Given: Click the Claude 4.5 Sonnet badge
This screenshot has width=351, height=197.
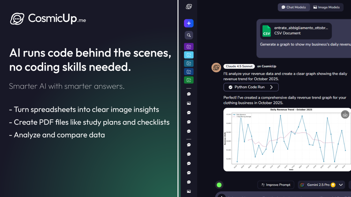Looking at the screenshot, I should click(239, 66).
